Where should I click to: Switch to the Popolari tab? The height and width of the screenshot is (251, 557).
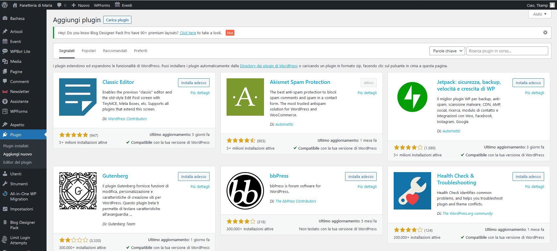tap(89, 51)
